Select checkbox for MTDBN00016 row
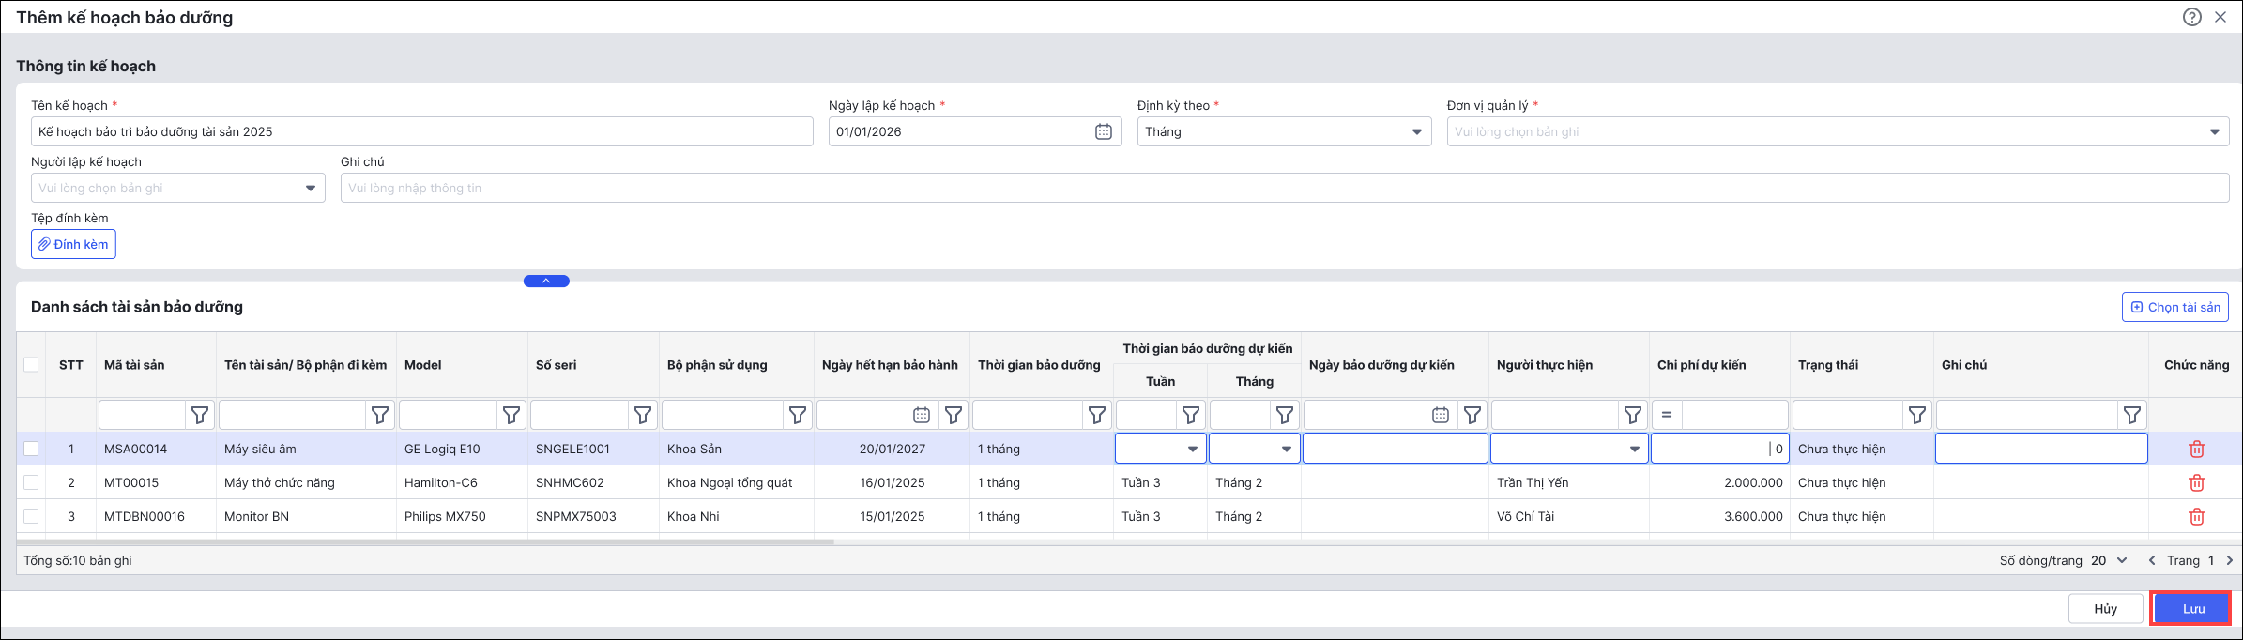 pyautogui.click(x=31, y=517)
